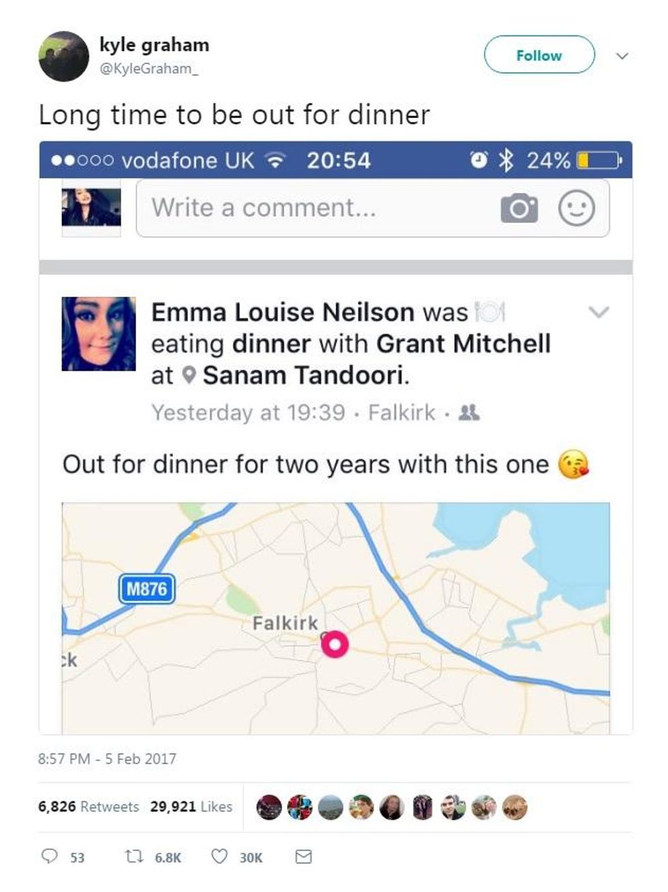
Task: Expand the Facebook post options chevron
Action: (598, 312)
